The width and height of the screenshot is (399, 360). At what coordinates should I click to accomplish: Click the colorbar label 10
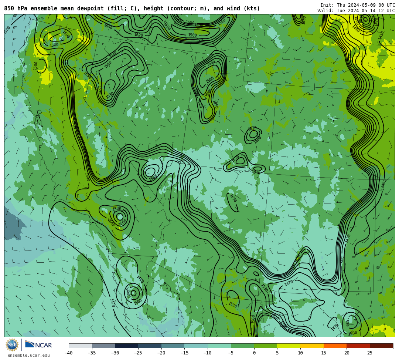pos(300,353)
